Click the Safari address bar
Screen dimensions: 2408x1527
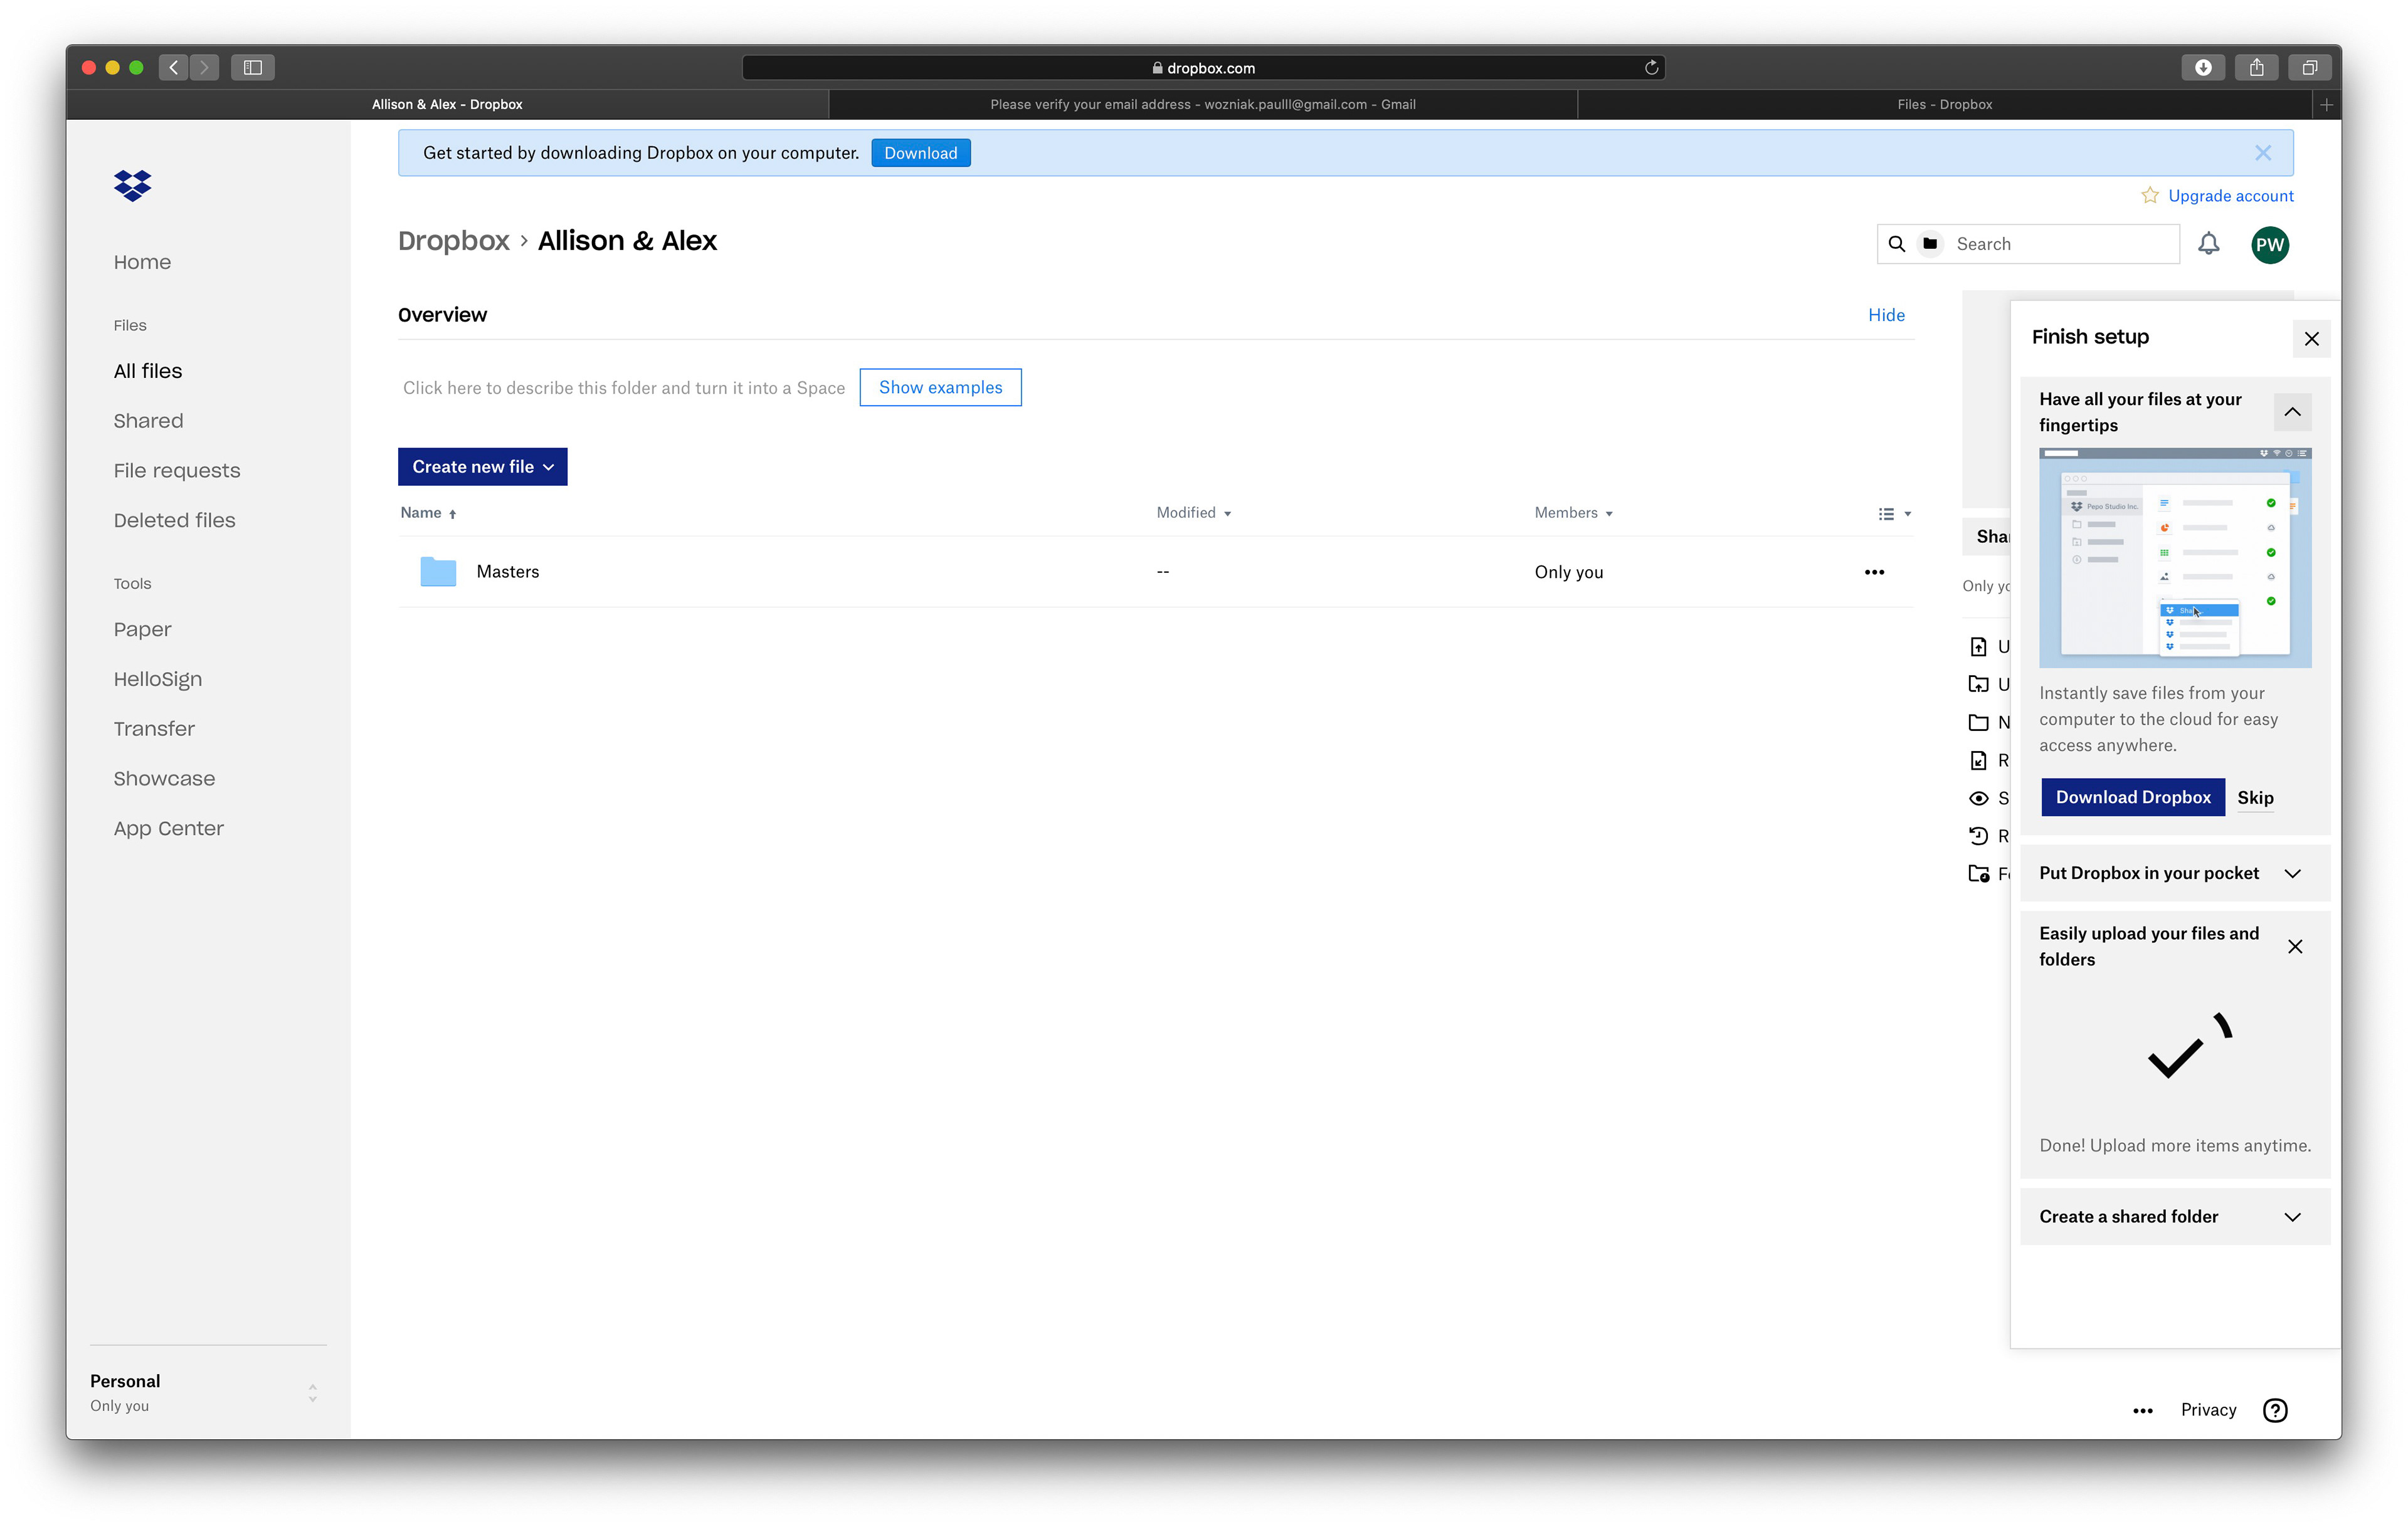(x=1203, y=68)
